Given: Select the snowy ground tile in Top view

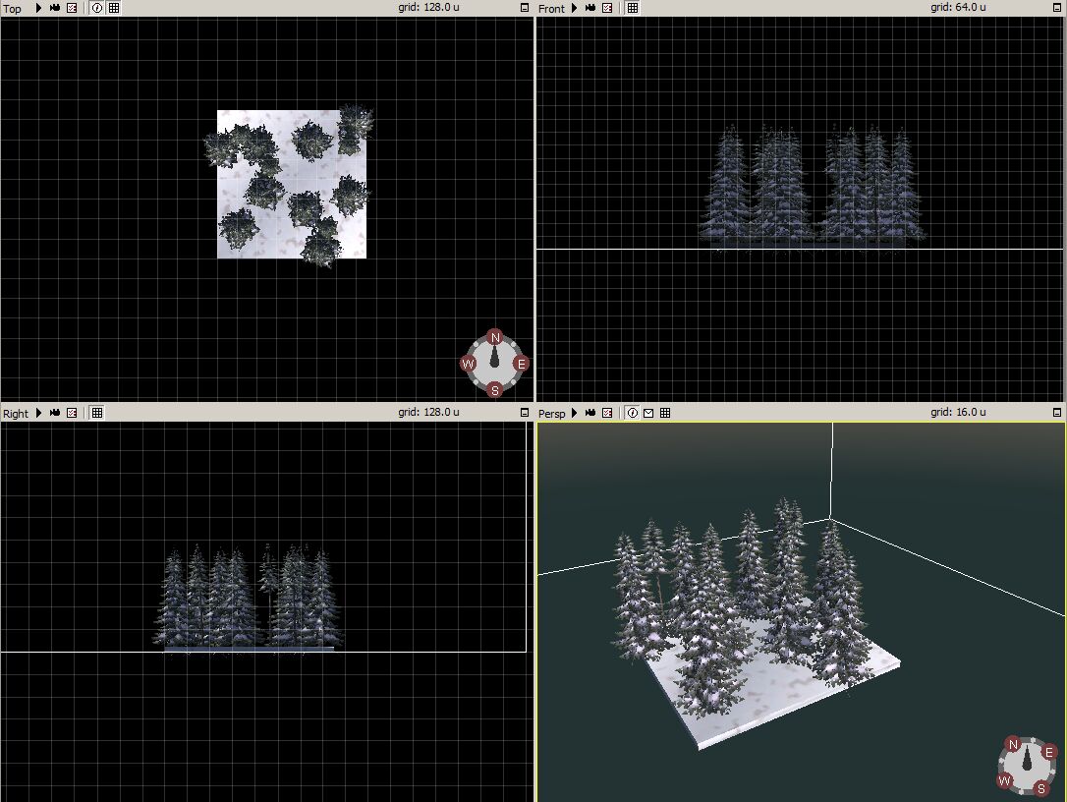Looking at the screenshot, I should [x=285, y=234].
